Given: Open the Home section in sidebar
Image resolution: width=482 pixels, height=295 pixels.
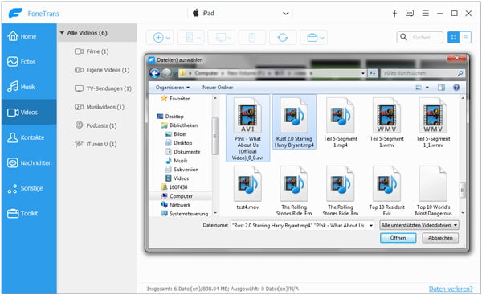Looking at the screenshot, I should [x=29, y=36].
